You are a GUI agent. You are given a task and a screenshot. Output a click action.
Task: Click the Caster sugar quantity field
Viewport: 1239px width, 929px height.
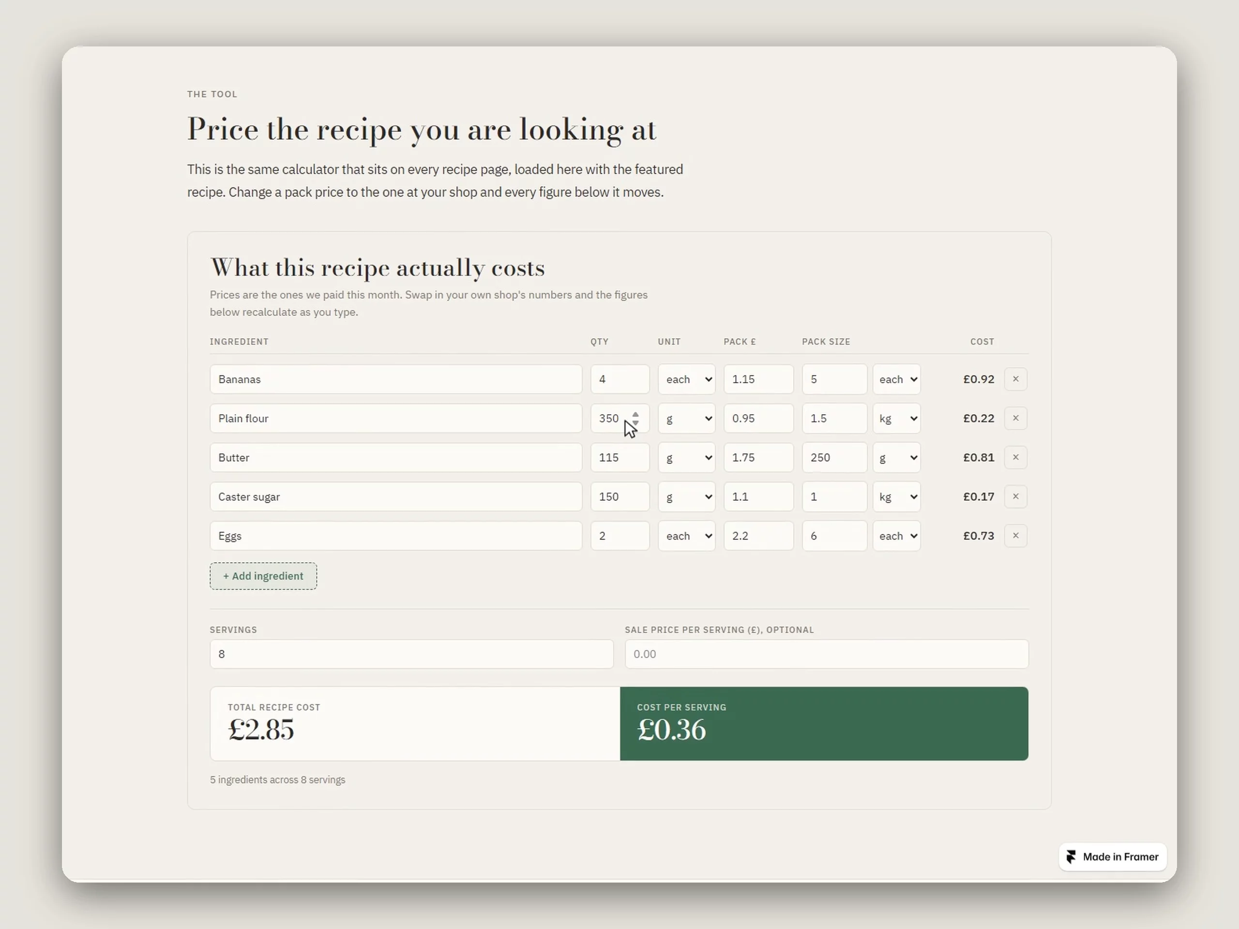620,497
